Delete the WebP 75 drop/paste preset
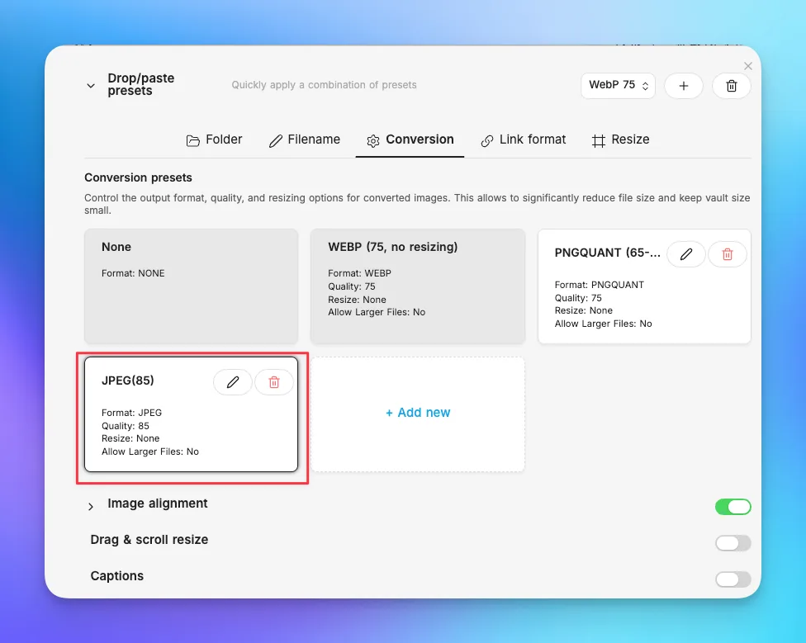The height and width of the screenshot is (643, 806). click(731, 86)
